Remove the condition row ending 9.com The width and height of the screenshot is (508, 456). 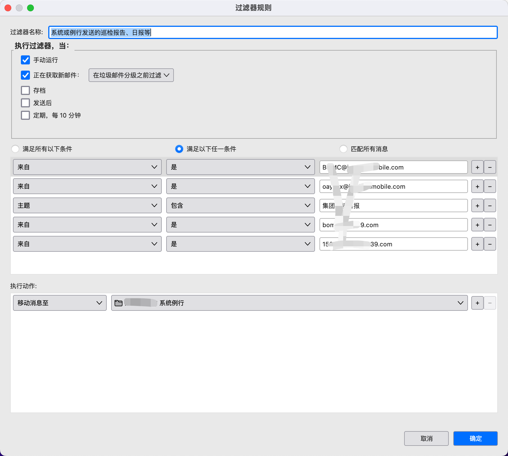[x=490, y=225]
